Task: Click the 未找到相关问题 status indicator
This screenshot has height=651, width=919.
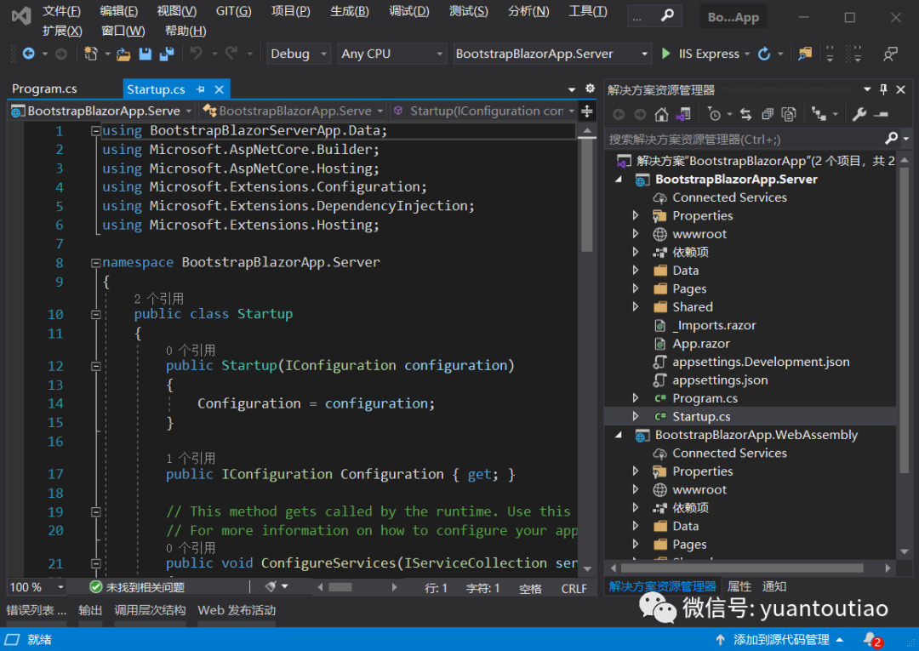Action: point(137,587)
